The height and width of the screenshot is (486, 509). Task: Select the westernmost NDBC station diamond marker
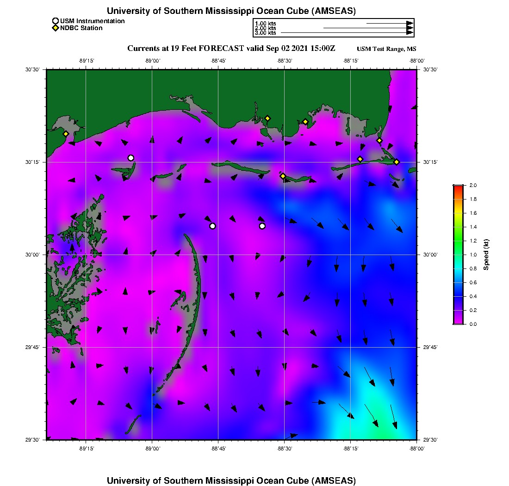click(x=66, y=134)
